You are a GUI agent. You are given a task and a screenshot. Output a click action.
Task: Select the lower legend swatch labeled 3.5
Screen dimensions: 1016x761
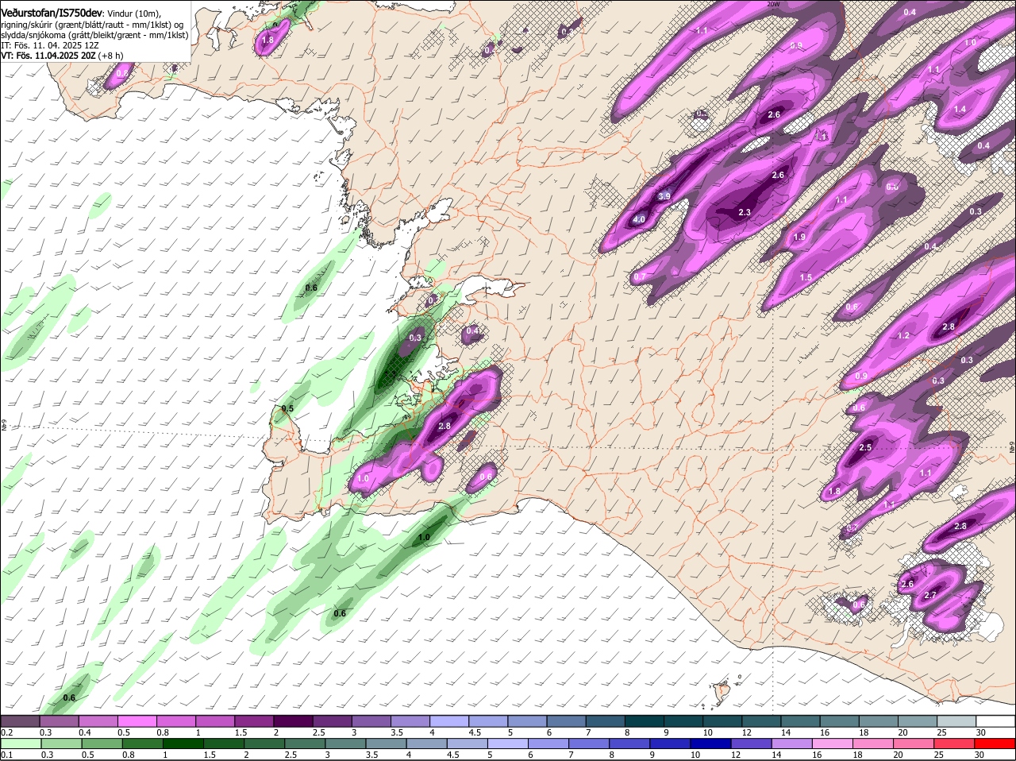(386, 743)
